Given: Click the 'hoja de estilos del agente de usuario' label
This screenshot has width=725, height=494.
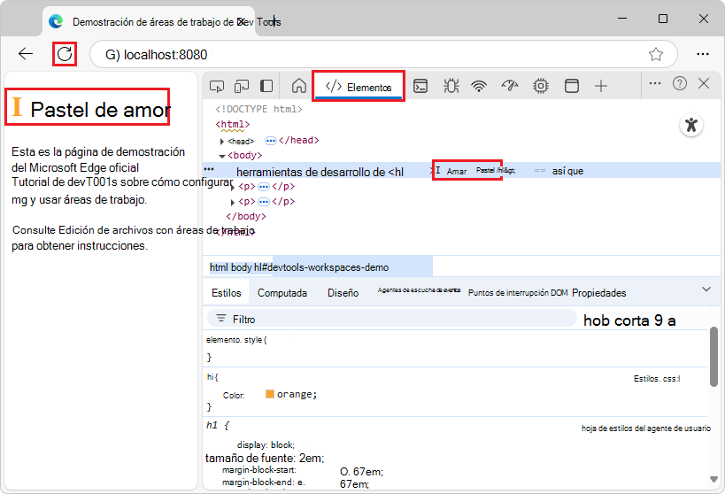Looking at the screenshot, I should pos(646,428).
